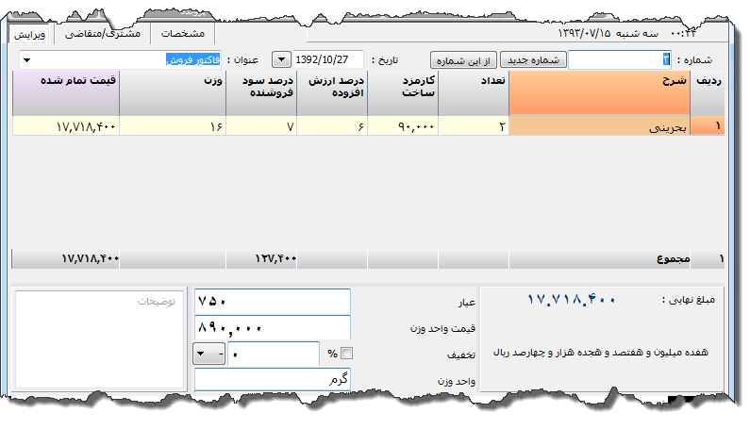Click the ۱۲۷,۴۰۰ total value
The height and width of the screenshot is (429, 750).
pyautogui.click(x=275, y=259)
